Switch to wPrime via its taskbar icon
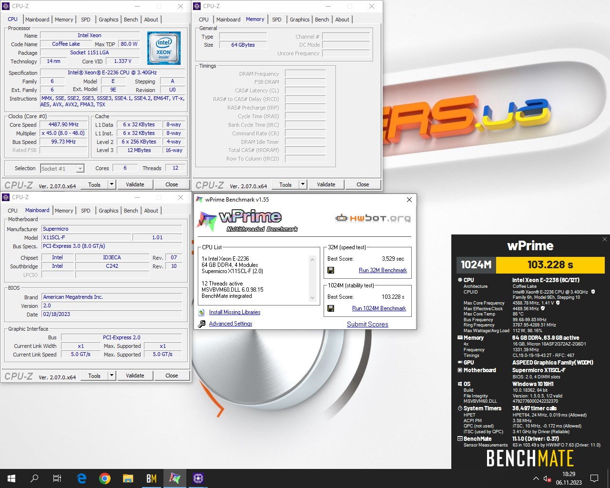 175,478
